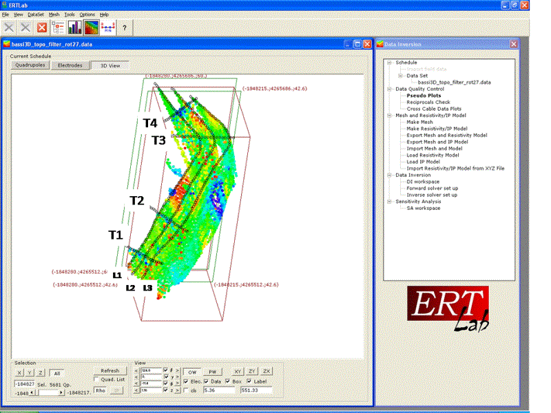Click the left arrow of the z view row
Image resolution: width=551 pixels, height=413 pixels.
coord(136,390)
